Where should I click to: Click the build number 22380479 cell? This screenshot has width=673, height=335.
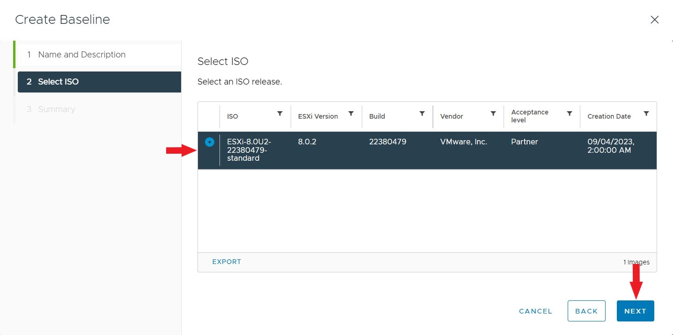click(388, 142)
